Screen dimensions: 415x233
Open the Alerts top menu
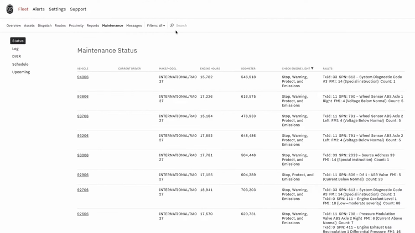coord(39,9)
